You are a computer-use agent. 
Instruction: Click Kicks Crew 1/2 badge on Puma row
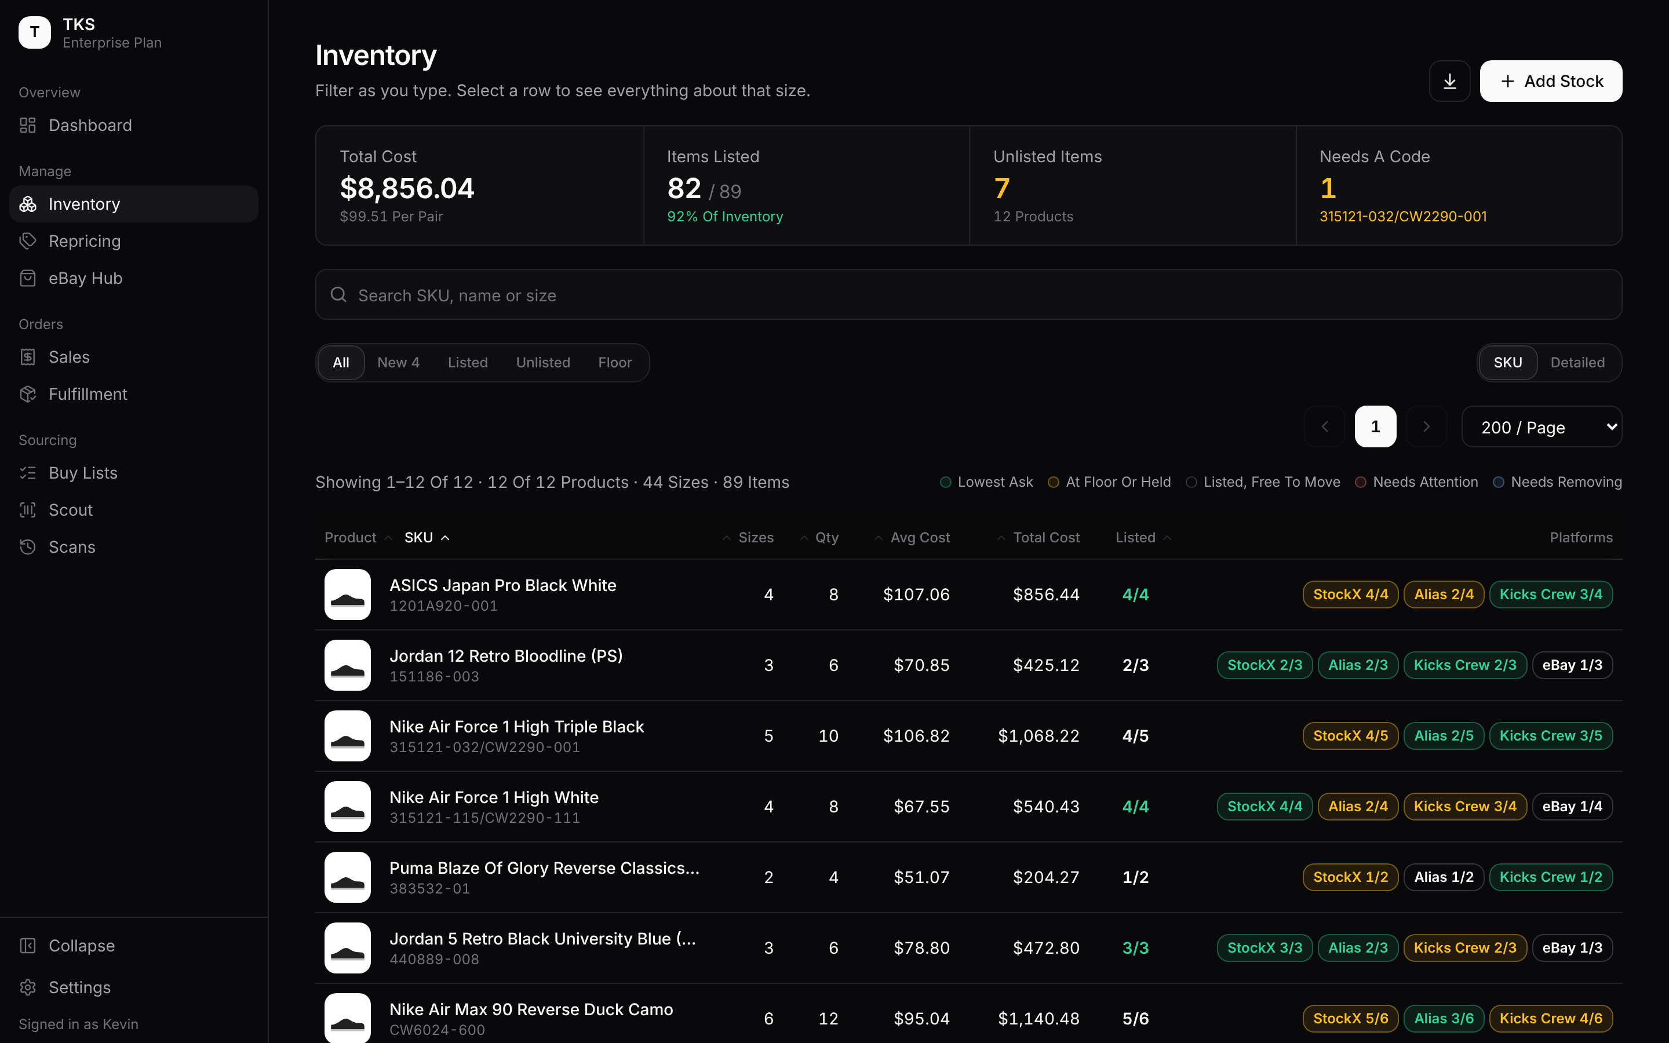[x=1551, y=877]
